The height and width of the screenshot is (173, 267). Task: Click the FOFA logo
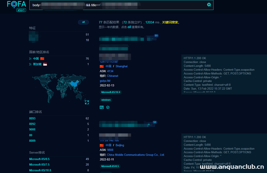point(17,4)
